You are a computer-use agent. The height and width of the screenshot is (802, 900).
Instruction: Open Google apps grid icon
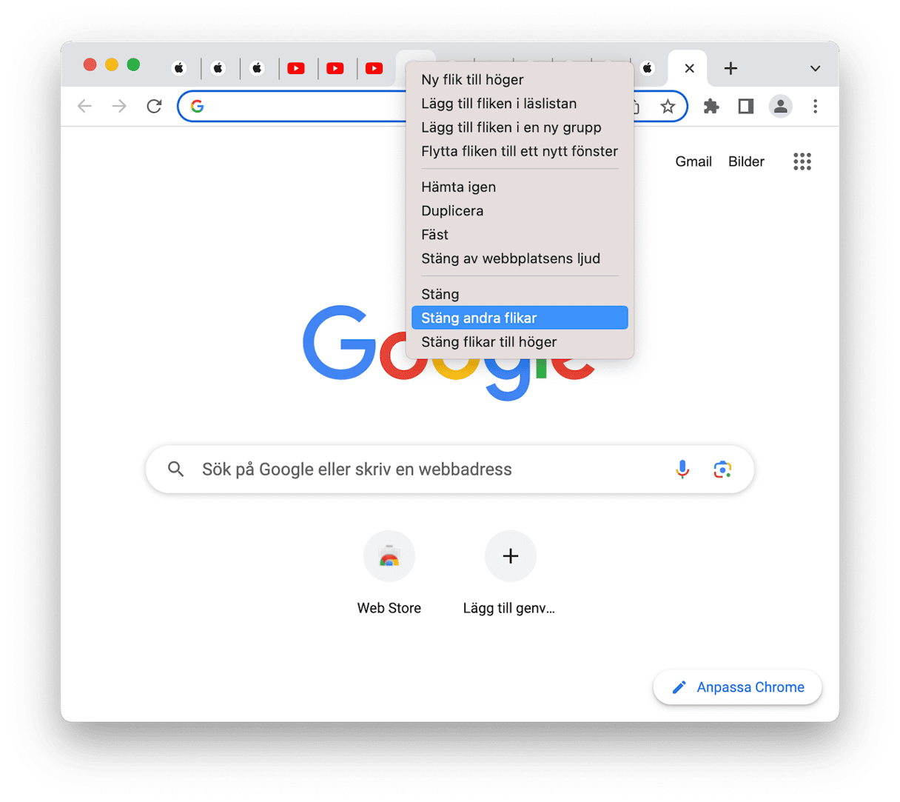[x=802, y=161]
